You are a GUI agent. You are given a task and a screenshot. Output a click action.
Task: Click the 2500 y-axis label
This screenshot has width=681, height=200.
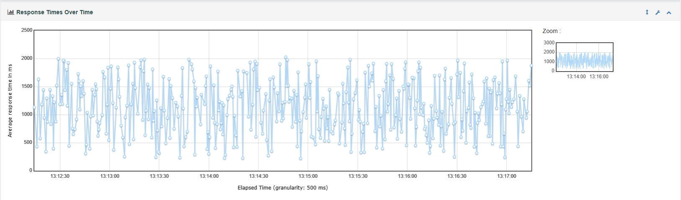point(26,30)
